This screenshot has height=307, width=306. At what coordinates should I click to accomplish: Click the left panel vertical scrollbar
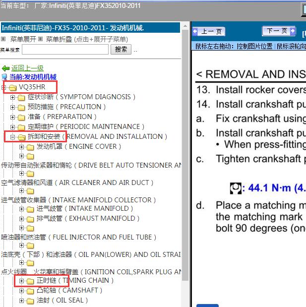(x=185, y=155)
